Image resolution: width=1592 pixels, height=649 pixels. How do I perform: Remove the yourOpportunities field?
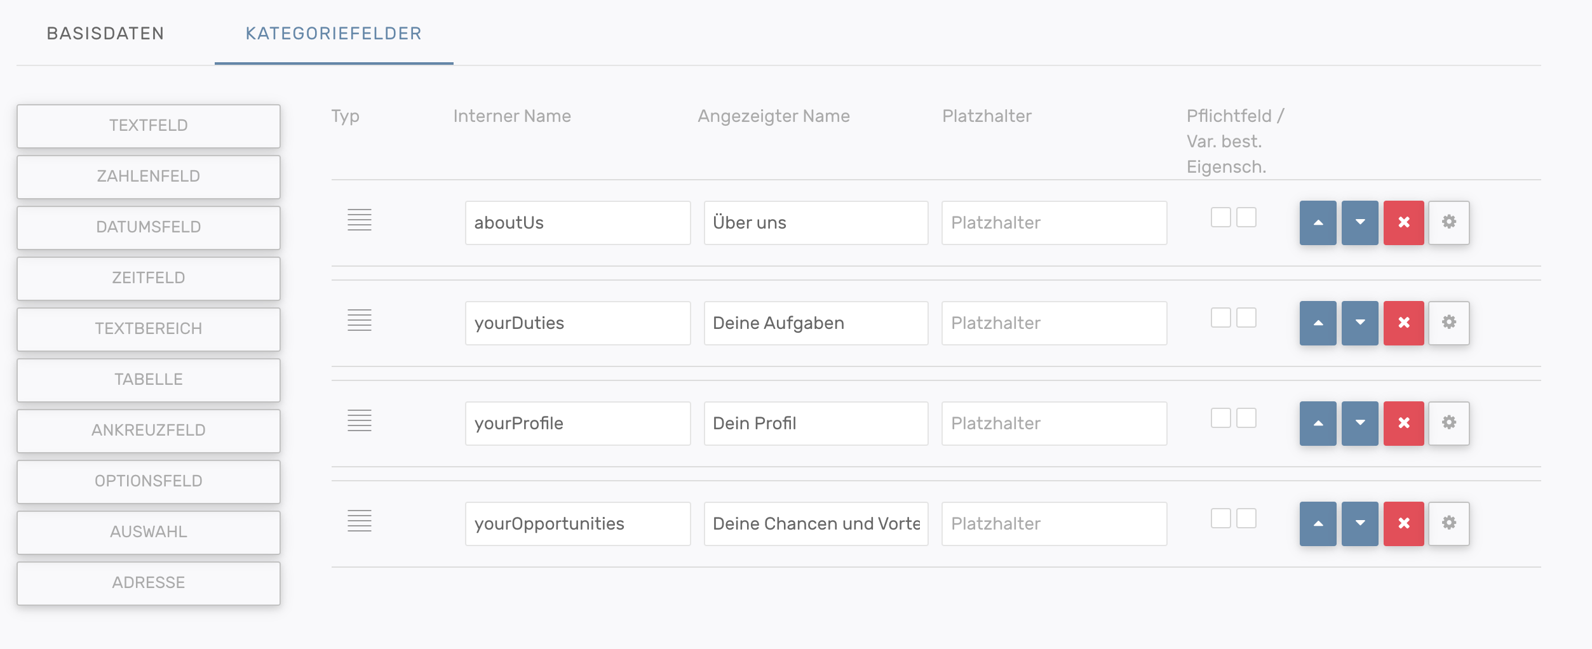click(1403, 524)
